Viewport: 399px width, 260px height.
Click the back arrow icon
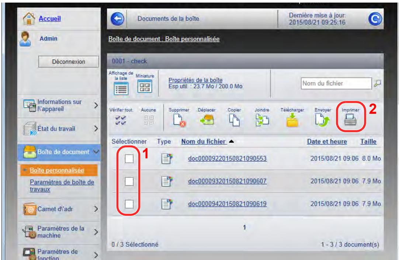pos(117,19)
